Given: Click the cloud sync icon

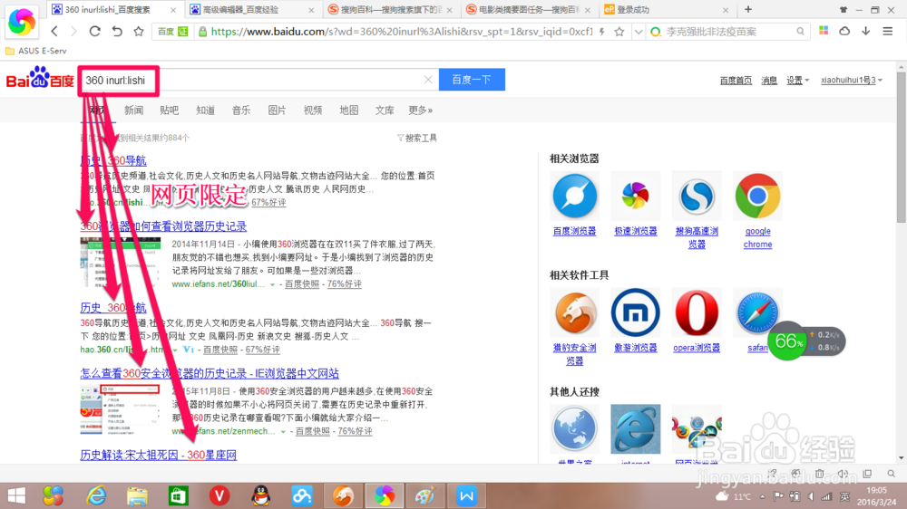Looking at the screenshot, I should click(844, 31).
